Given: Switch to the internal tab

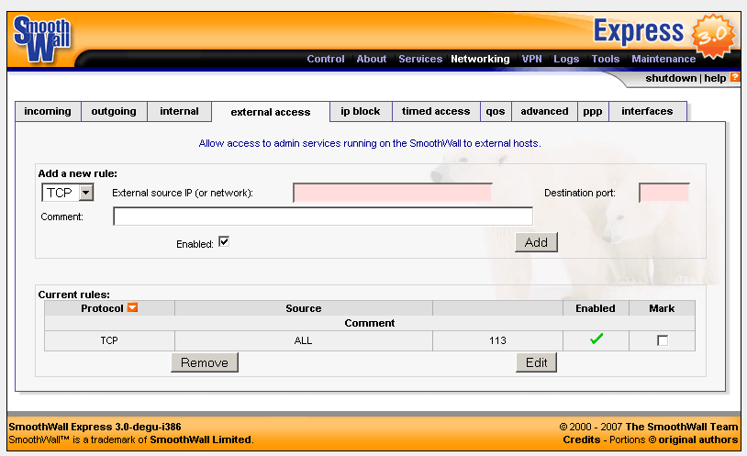Looking at the screenshot, I should click(x=179, y=112).
